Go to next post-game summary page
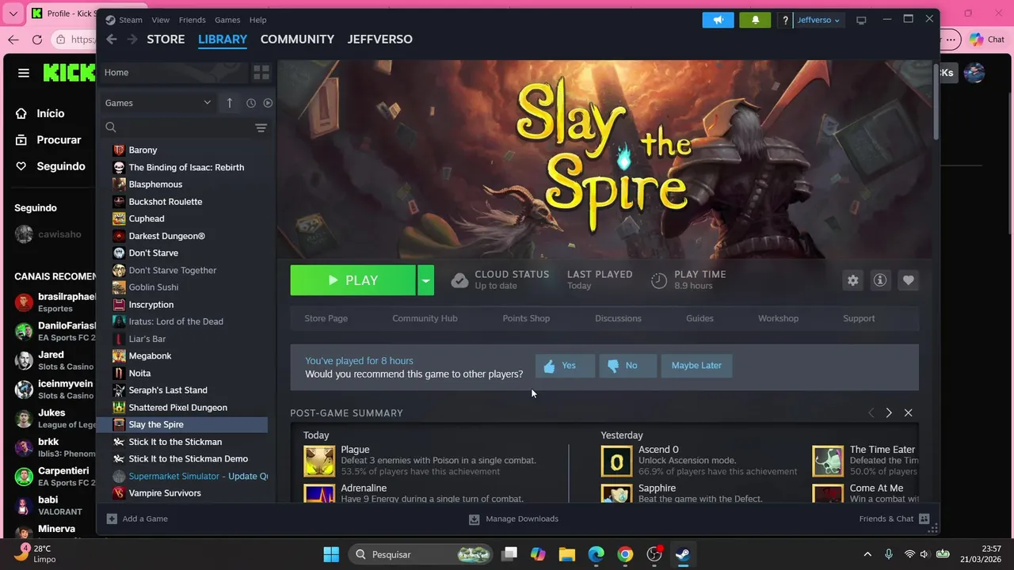Viewport: 1014px width, 570px height. (x=889, y=412)
